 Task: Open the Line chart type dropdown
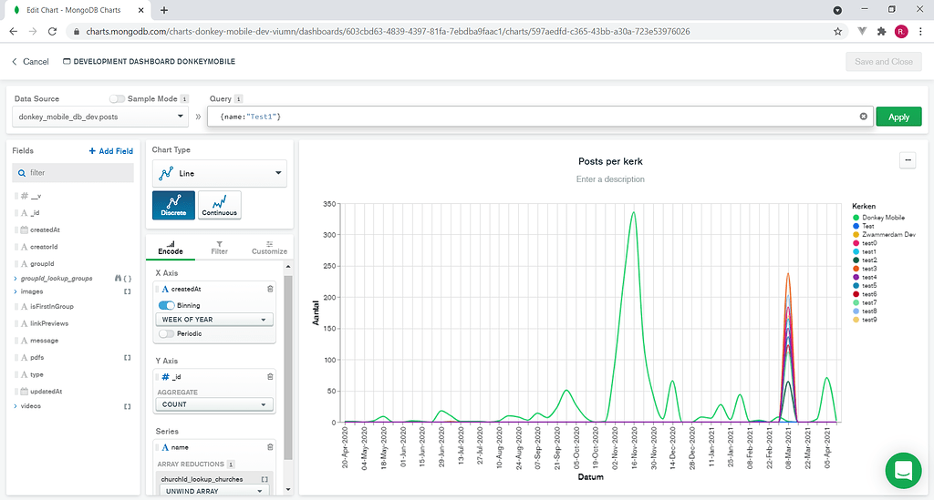pos(219,173)
